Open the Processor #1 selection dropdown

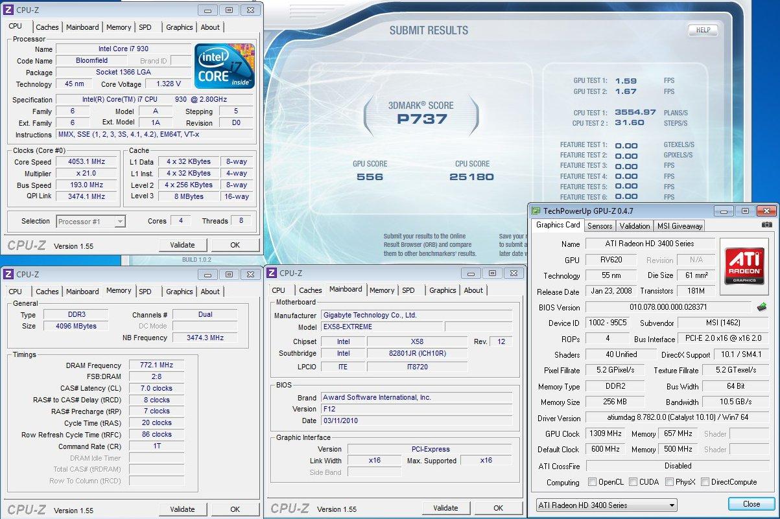point(91,222)
